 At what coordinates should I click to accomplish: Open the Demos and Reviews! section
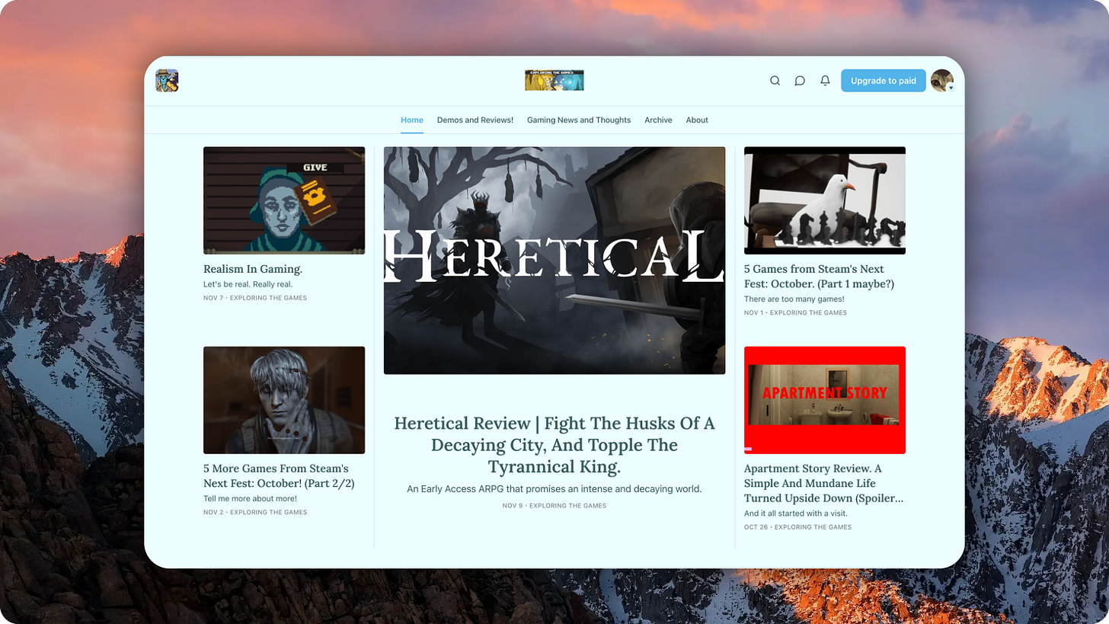point(475,120)
